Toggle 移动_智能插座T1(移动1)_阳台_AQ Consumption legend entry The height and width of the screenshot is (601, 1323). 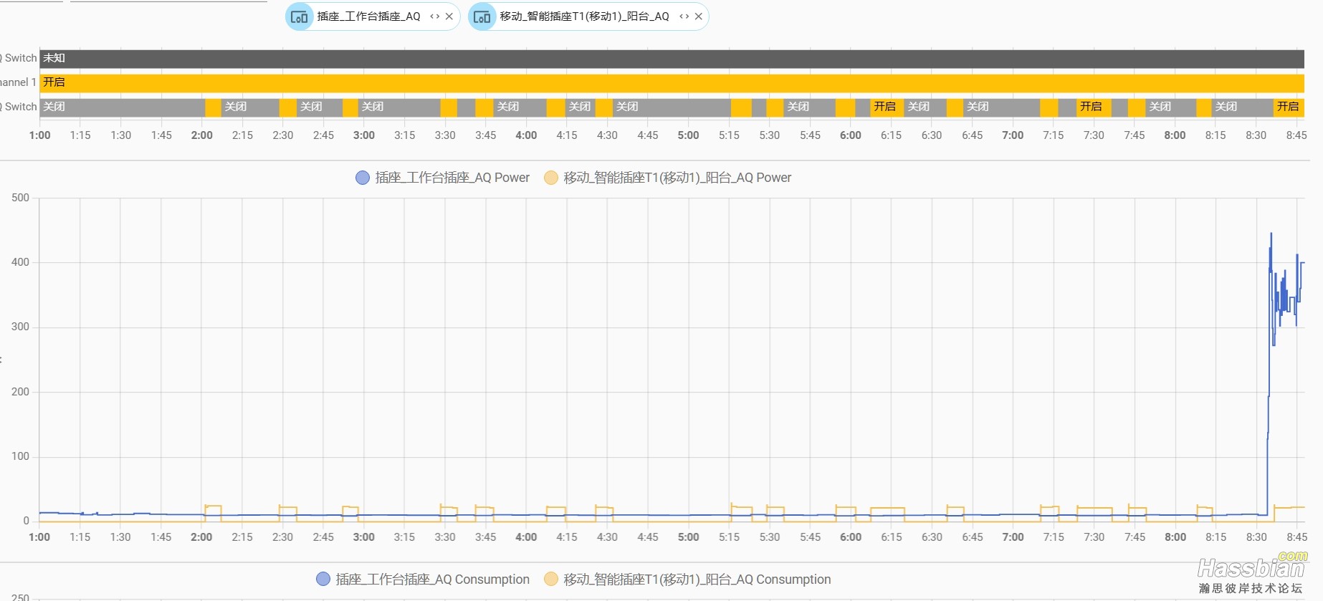tap(687, 580)
